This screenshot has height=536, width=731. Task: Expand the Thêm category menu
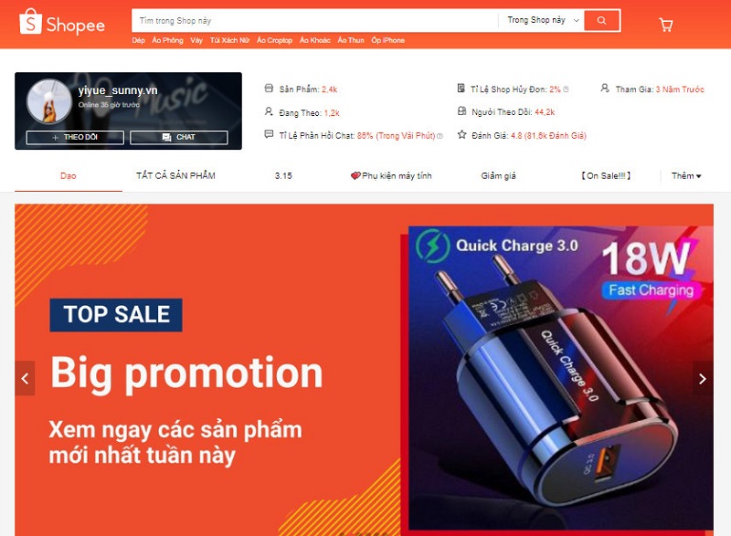click(x=686, y=176)
